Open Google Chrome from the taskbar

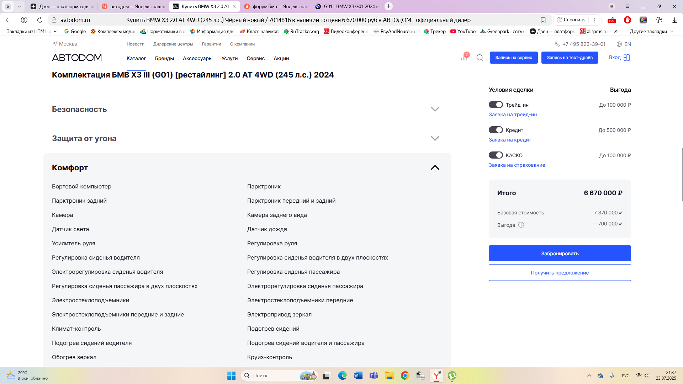pos(405,375)
